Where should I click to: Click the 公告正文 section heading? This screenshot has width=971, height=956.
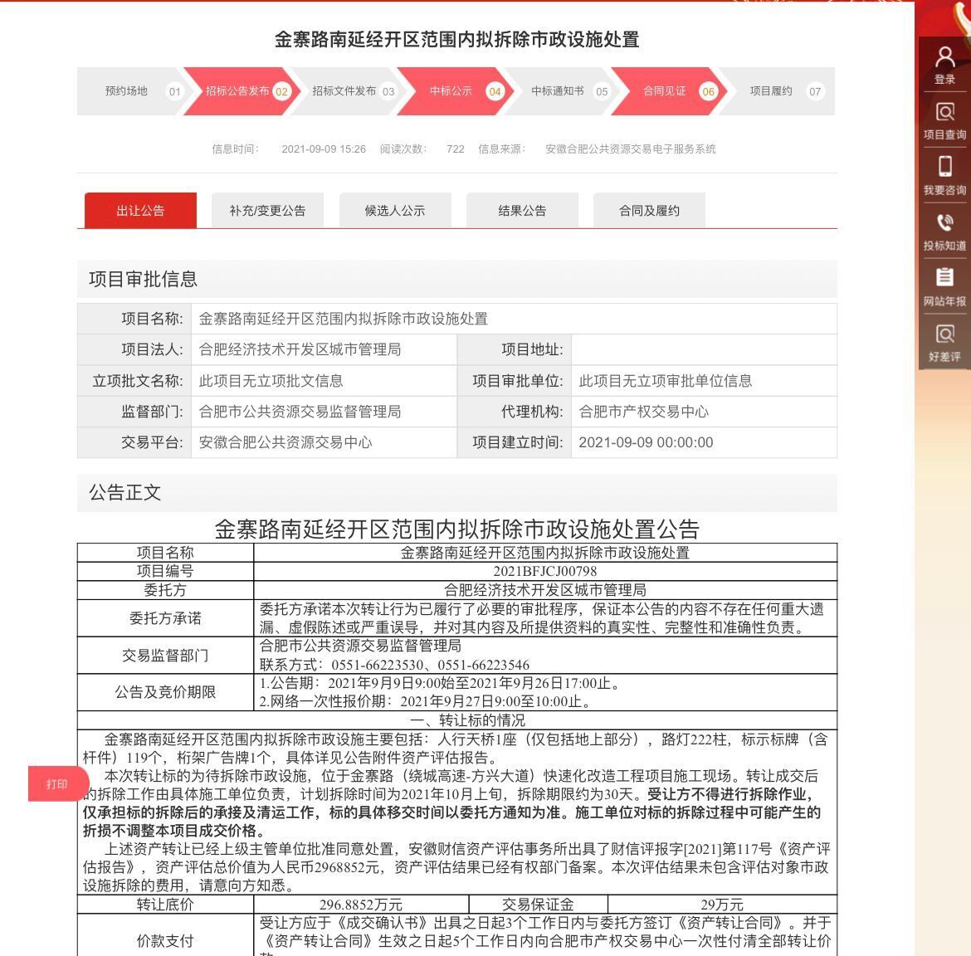pos(125,493)
